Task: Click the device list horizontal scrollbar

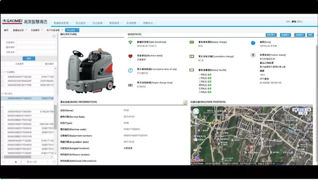Action: 18,157
